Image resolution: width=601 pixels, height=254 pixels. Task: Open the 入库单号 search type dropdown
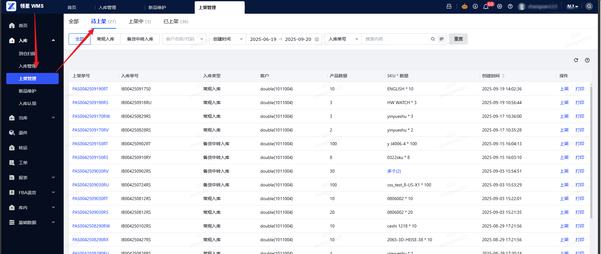point(343,39)
